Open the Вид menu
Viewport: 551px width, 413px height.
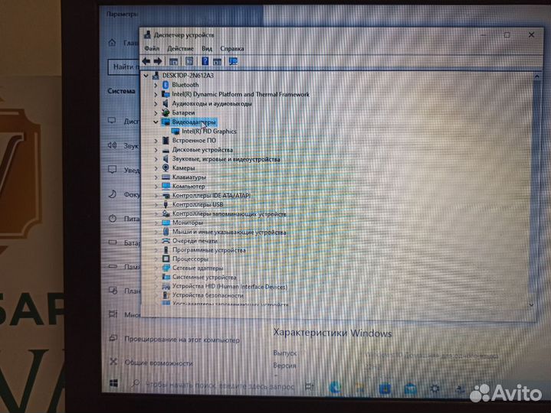pos(207,48)
